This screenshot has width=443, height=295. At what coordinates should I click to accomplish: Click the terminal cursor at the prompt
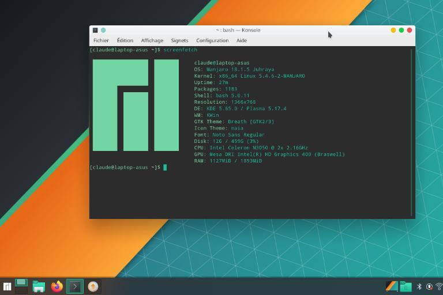tap(165, 168)
